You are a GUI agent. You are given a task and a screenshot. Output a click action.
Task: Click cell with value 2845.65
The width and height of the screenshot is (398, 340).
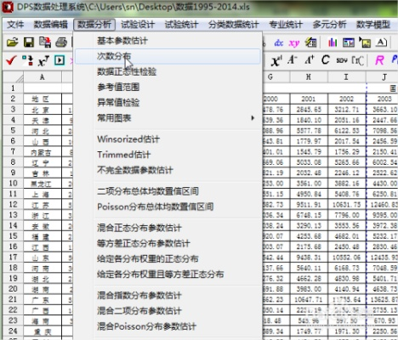tap(309, 110)
